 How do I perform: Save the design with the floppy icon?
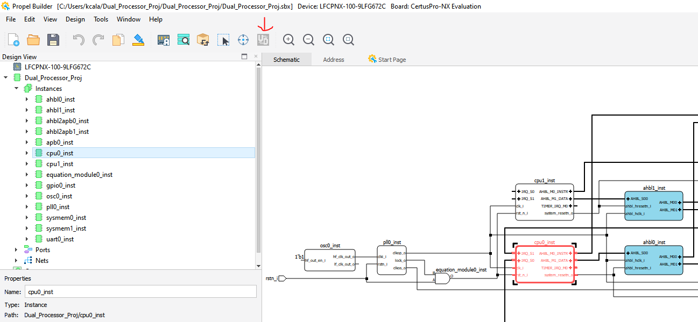point(53,40)
